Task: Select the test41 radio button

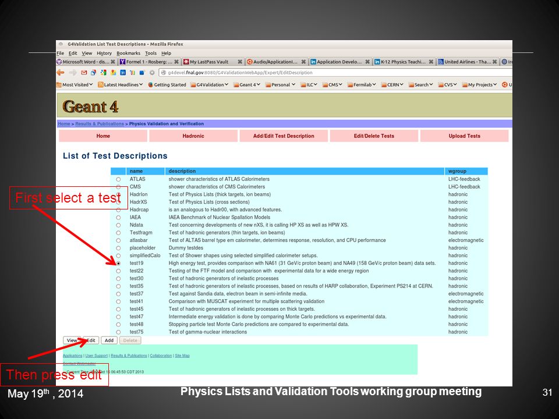Action: [x=118, y=301]
